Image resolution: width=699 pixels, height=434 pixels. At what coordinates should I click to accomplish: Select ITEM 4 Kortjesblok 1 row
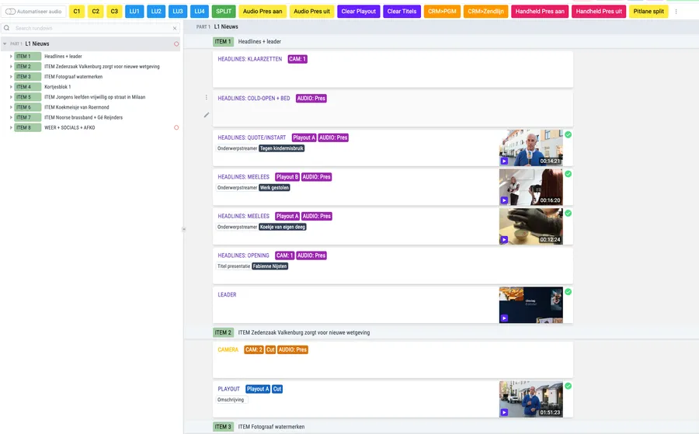(x=91, y=87)
